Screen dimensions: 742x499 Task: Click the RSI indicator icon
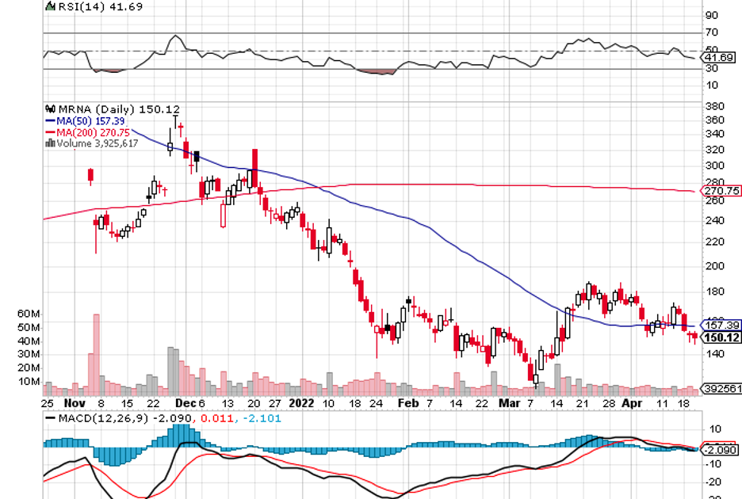52,6
